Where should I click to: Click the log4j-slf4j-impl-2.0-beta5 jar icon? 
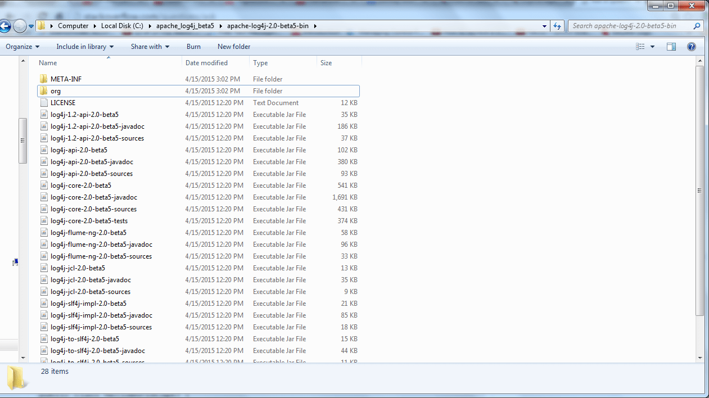click(x=43, y=304)
